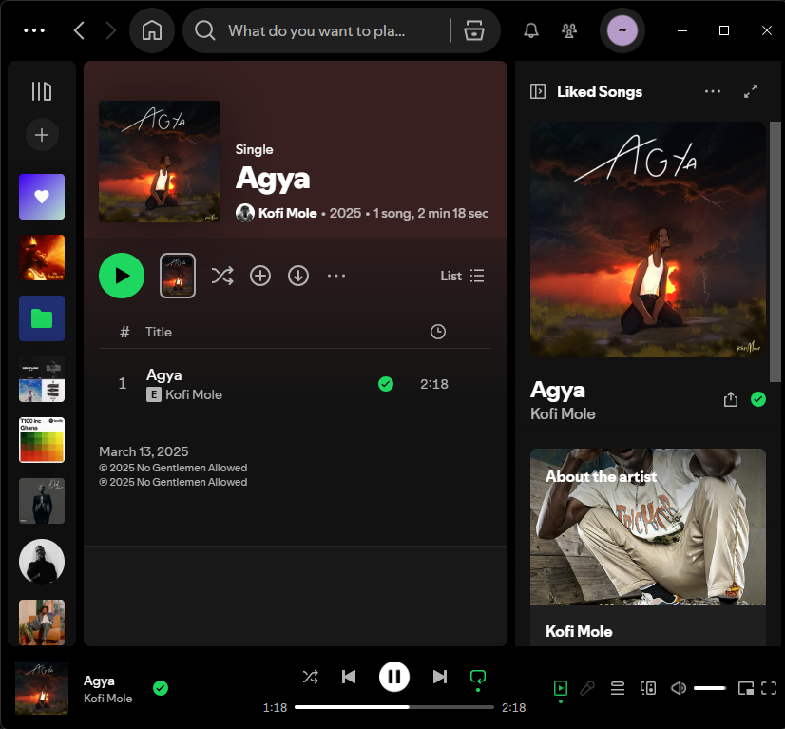
Task: Click the small album preview thumbnail
Action: click(178, 276)
